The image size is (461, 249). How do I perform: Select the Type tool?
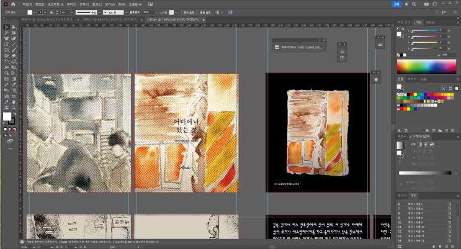(x=6, y=45)
